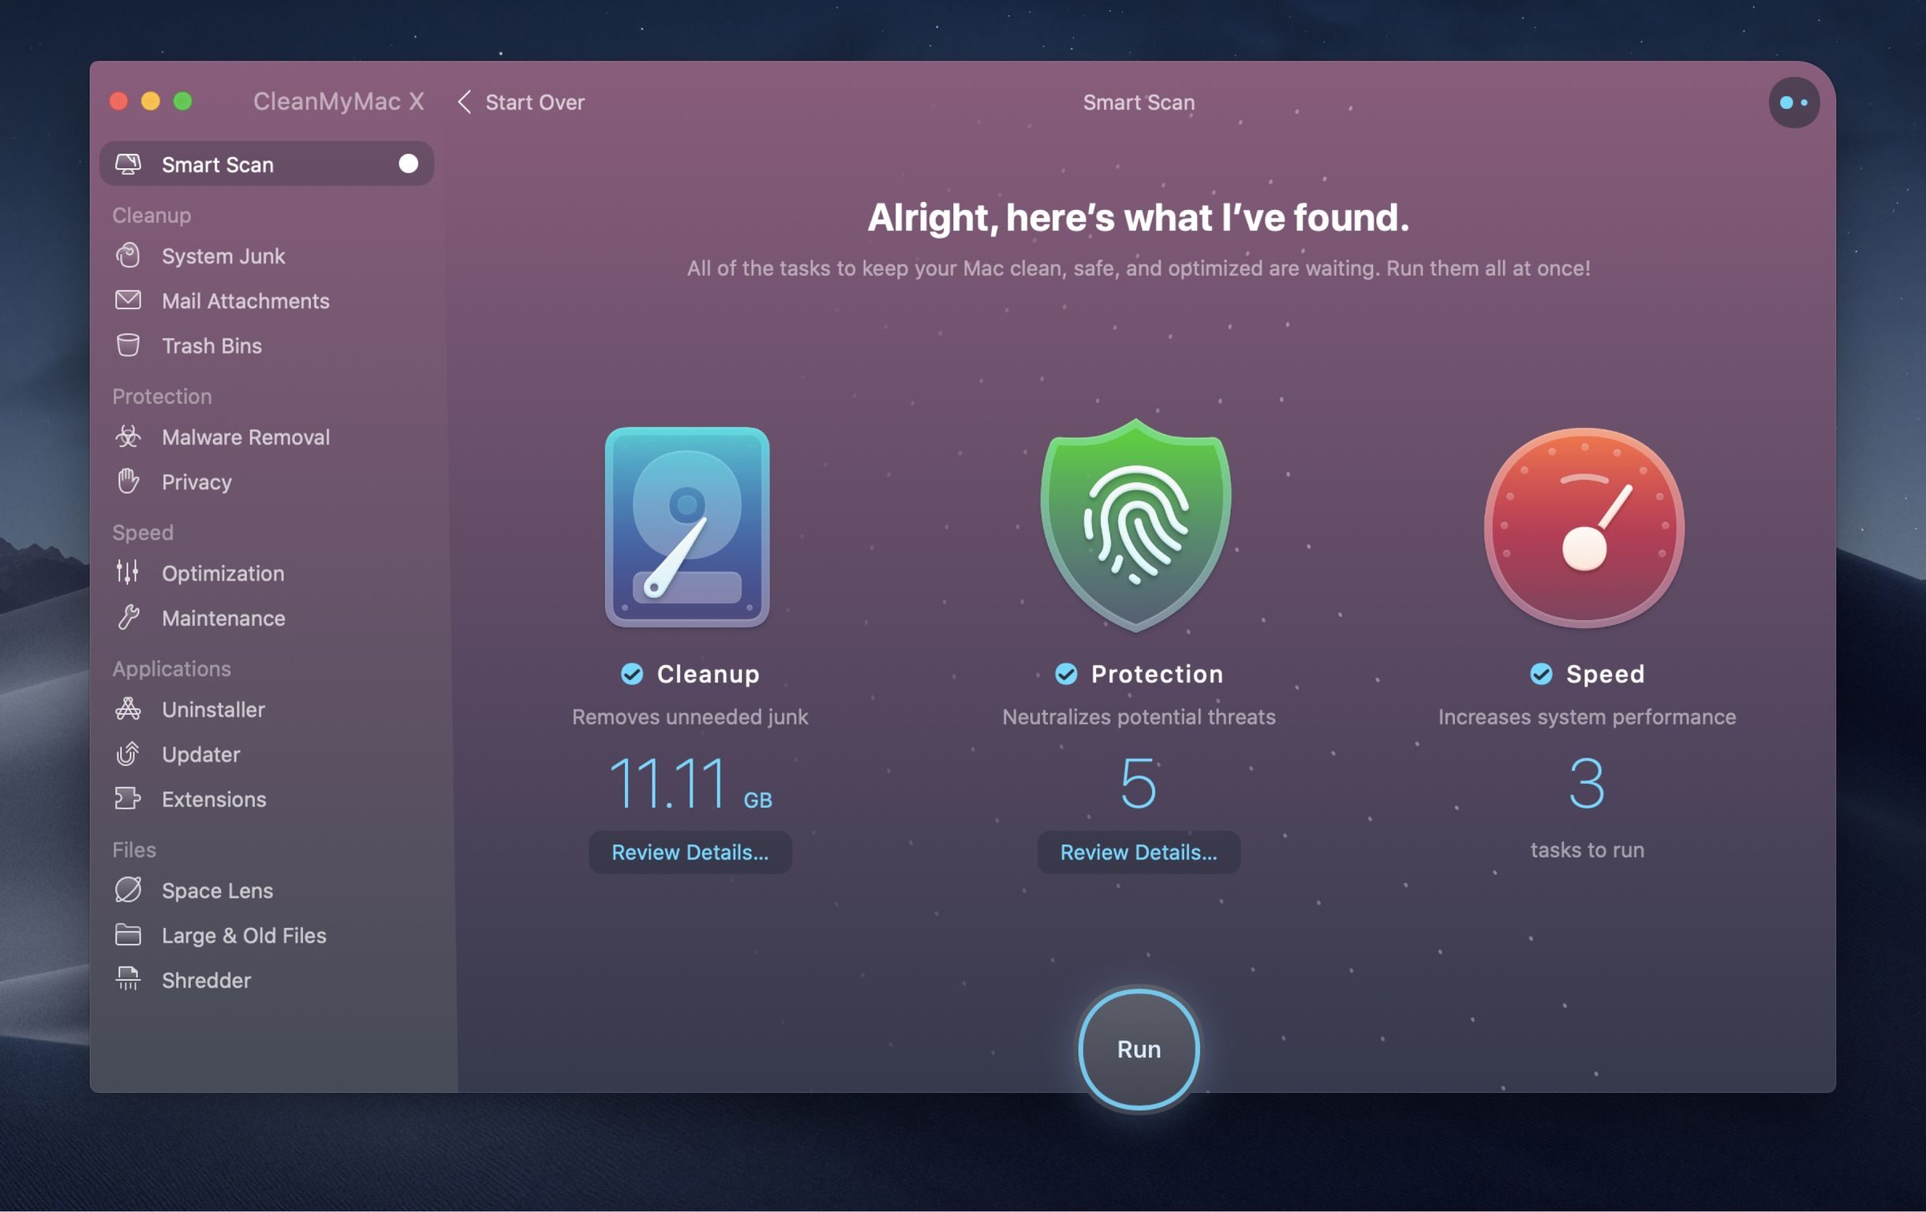The width and height of the screenshot is (1926, 1212).
Task: Click the Applications section header in sidebar
Action: (x=171, y=668)
